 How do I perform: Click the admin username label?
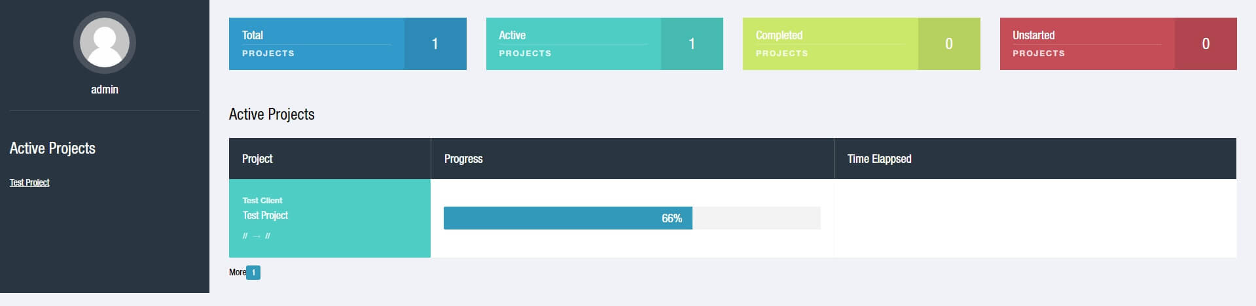click(x=105, y=90)
